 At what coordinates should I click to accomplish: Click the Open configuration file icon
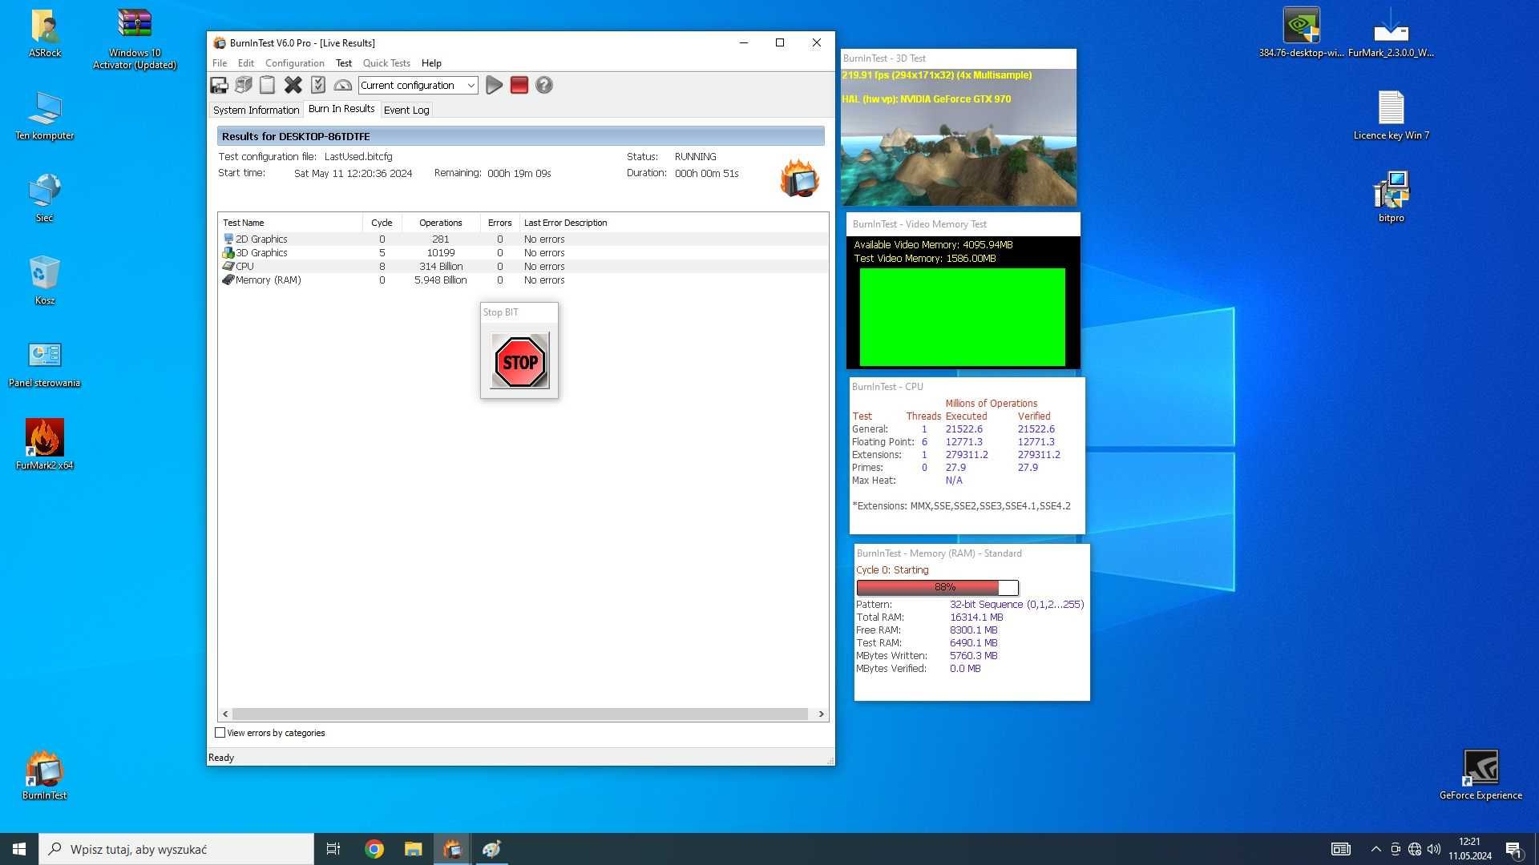click(x=244, y=84)
